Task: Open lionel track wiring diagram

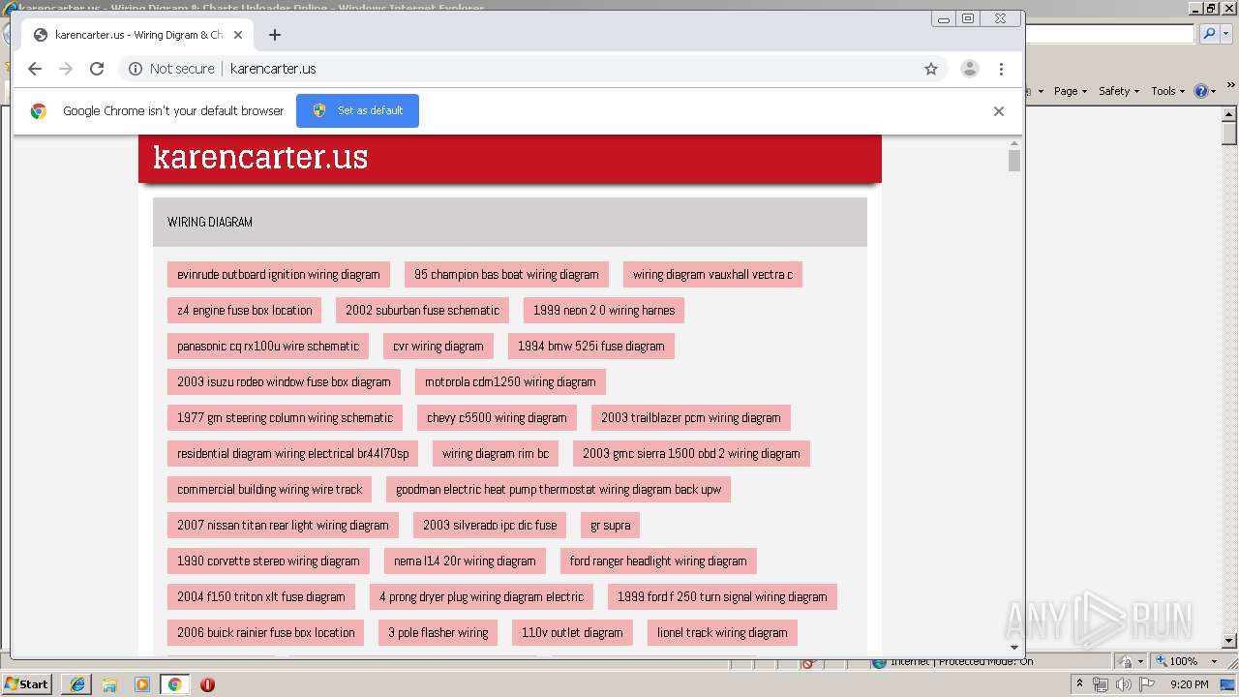Action: [x=722, y=633]
